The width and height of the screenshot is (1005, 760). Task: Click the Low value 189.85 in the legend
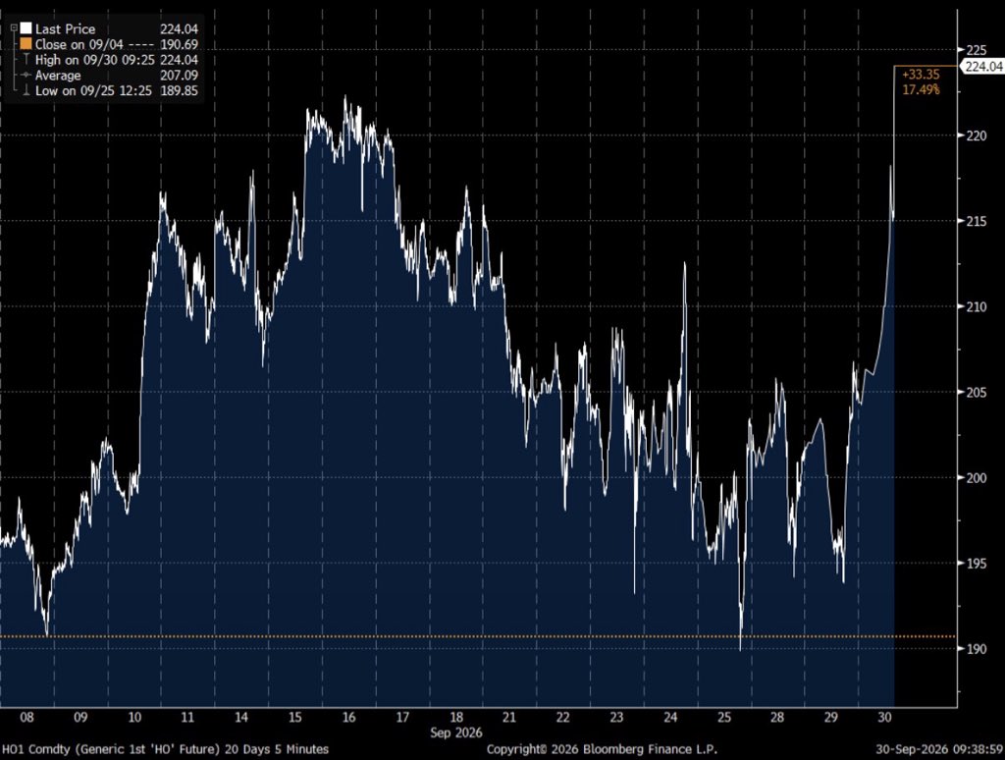click(179, 90)
